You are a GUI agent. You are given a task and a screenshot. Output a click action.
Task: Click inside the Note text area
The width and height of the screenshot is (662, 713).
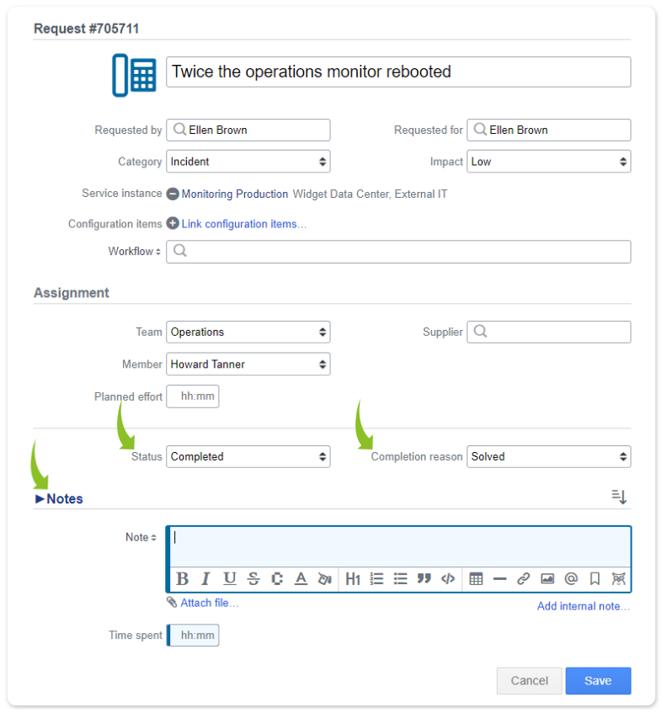[x=400, y=546]
